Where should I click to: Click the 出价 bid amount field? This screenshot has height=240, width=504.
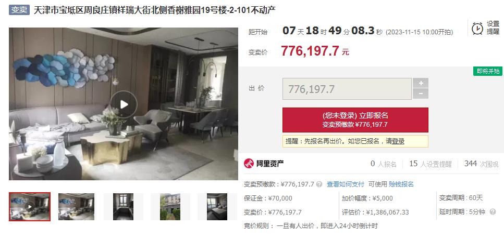tap(347, 89)
